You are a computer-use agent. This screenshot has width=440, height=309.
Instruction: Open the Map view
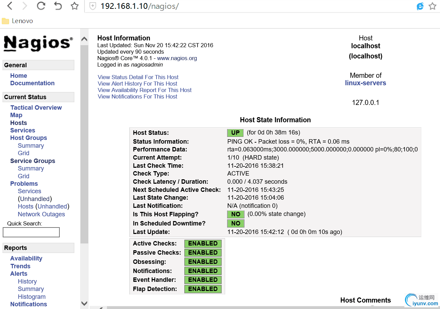[x=16, y=115]
